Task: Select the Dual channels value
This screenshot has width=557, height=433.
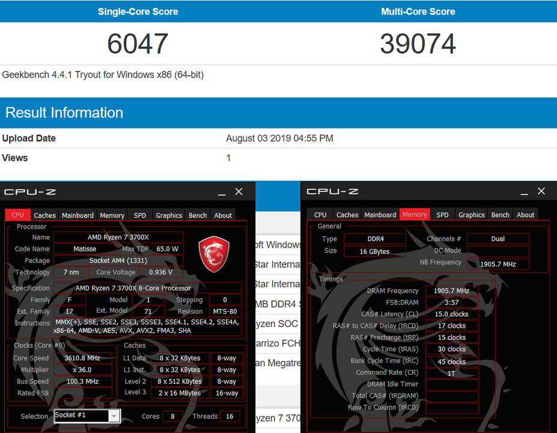Action: (x=498, y=239)
